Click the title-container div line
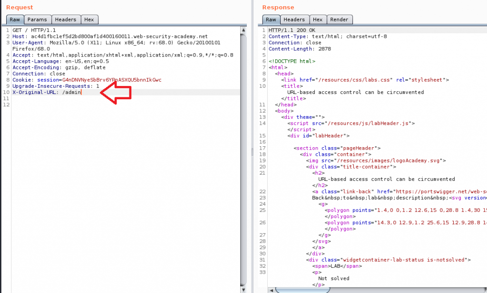 351,167
